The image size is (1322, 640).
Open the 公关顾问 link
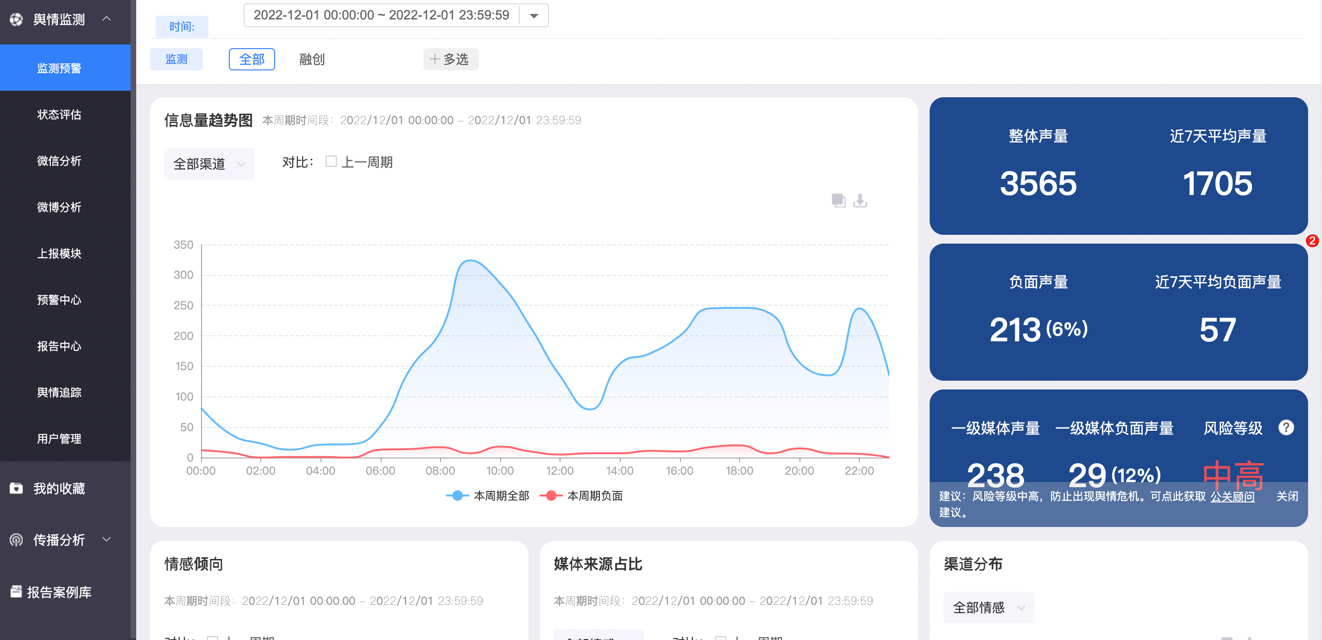[x=1232, y=496]
